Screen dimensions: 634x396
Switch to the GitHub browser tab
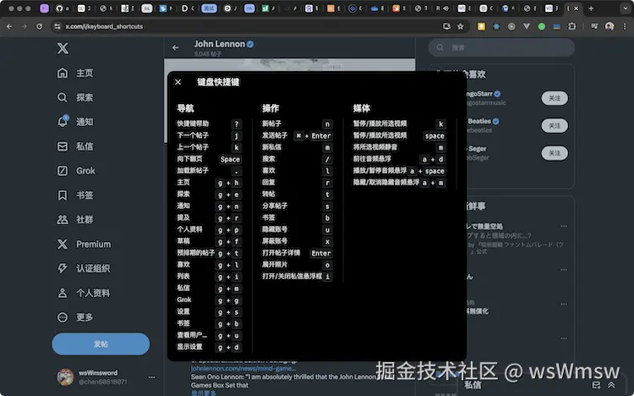59,8
